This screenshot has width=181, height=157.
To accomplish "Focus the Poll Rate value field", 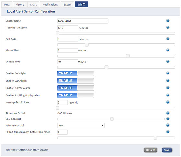I will 68,39.
